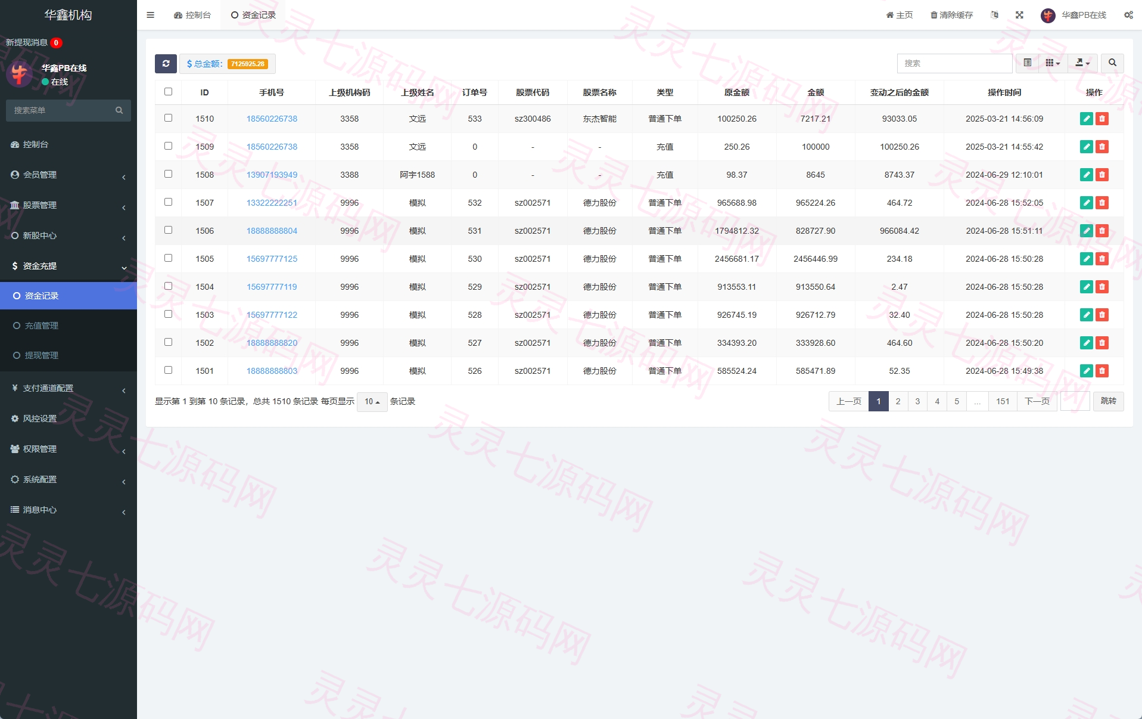Click the sidebar menu search magnifier icon
This screenshot has width=1142, height=719.
[x=119, y=110]
